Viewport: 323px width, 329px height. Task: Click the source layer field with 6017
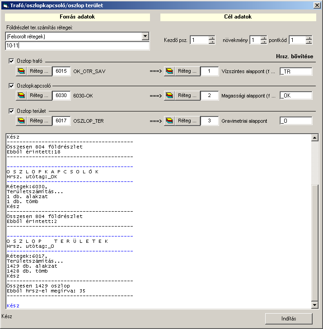point(61,120)
